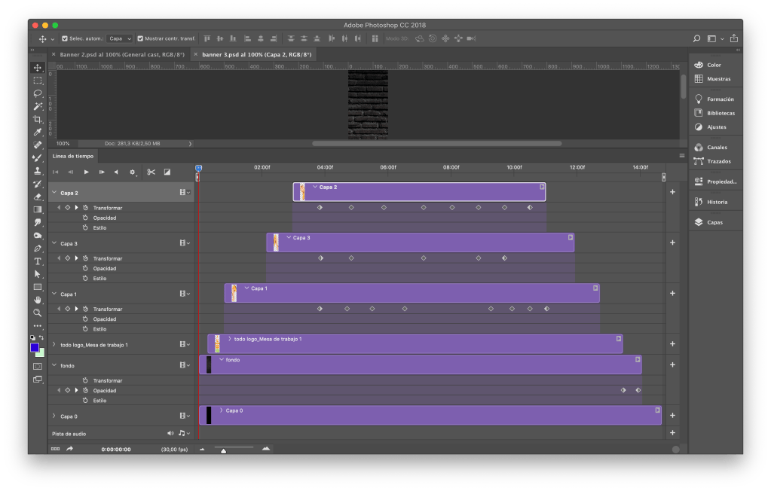The image size is (771, 491).
Task: Click the Línea de tiempo panel tab
Action: [73, 157]
